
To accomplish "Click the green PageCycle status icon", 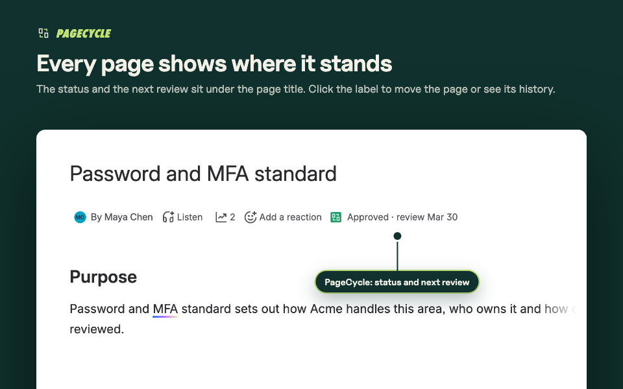I will pyautogui.click(x=336, y=217).
